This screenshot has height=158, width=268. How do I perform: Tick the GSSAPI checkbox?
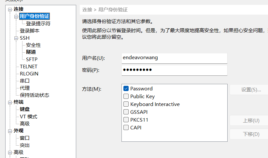126,112
